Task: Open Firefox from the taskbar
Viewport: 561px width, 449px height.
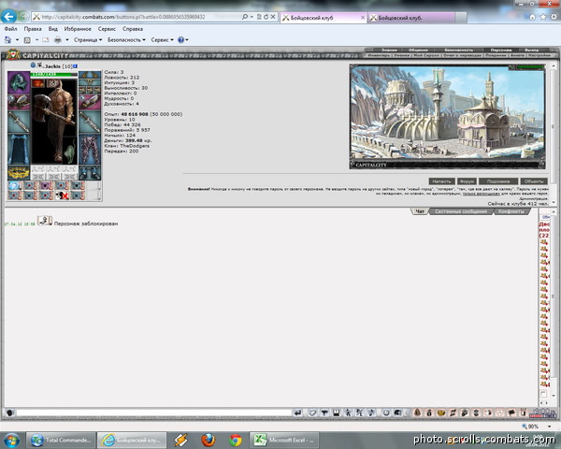Action: (208, 440)
